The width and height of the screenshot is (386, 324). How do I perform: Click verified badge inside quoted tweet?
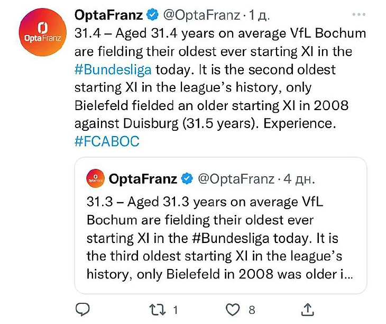tap(187, 179)
